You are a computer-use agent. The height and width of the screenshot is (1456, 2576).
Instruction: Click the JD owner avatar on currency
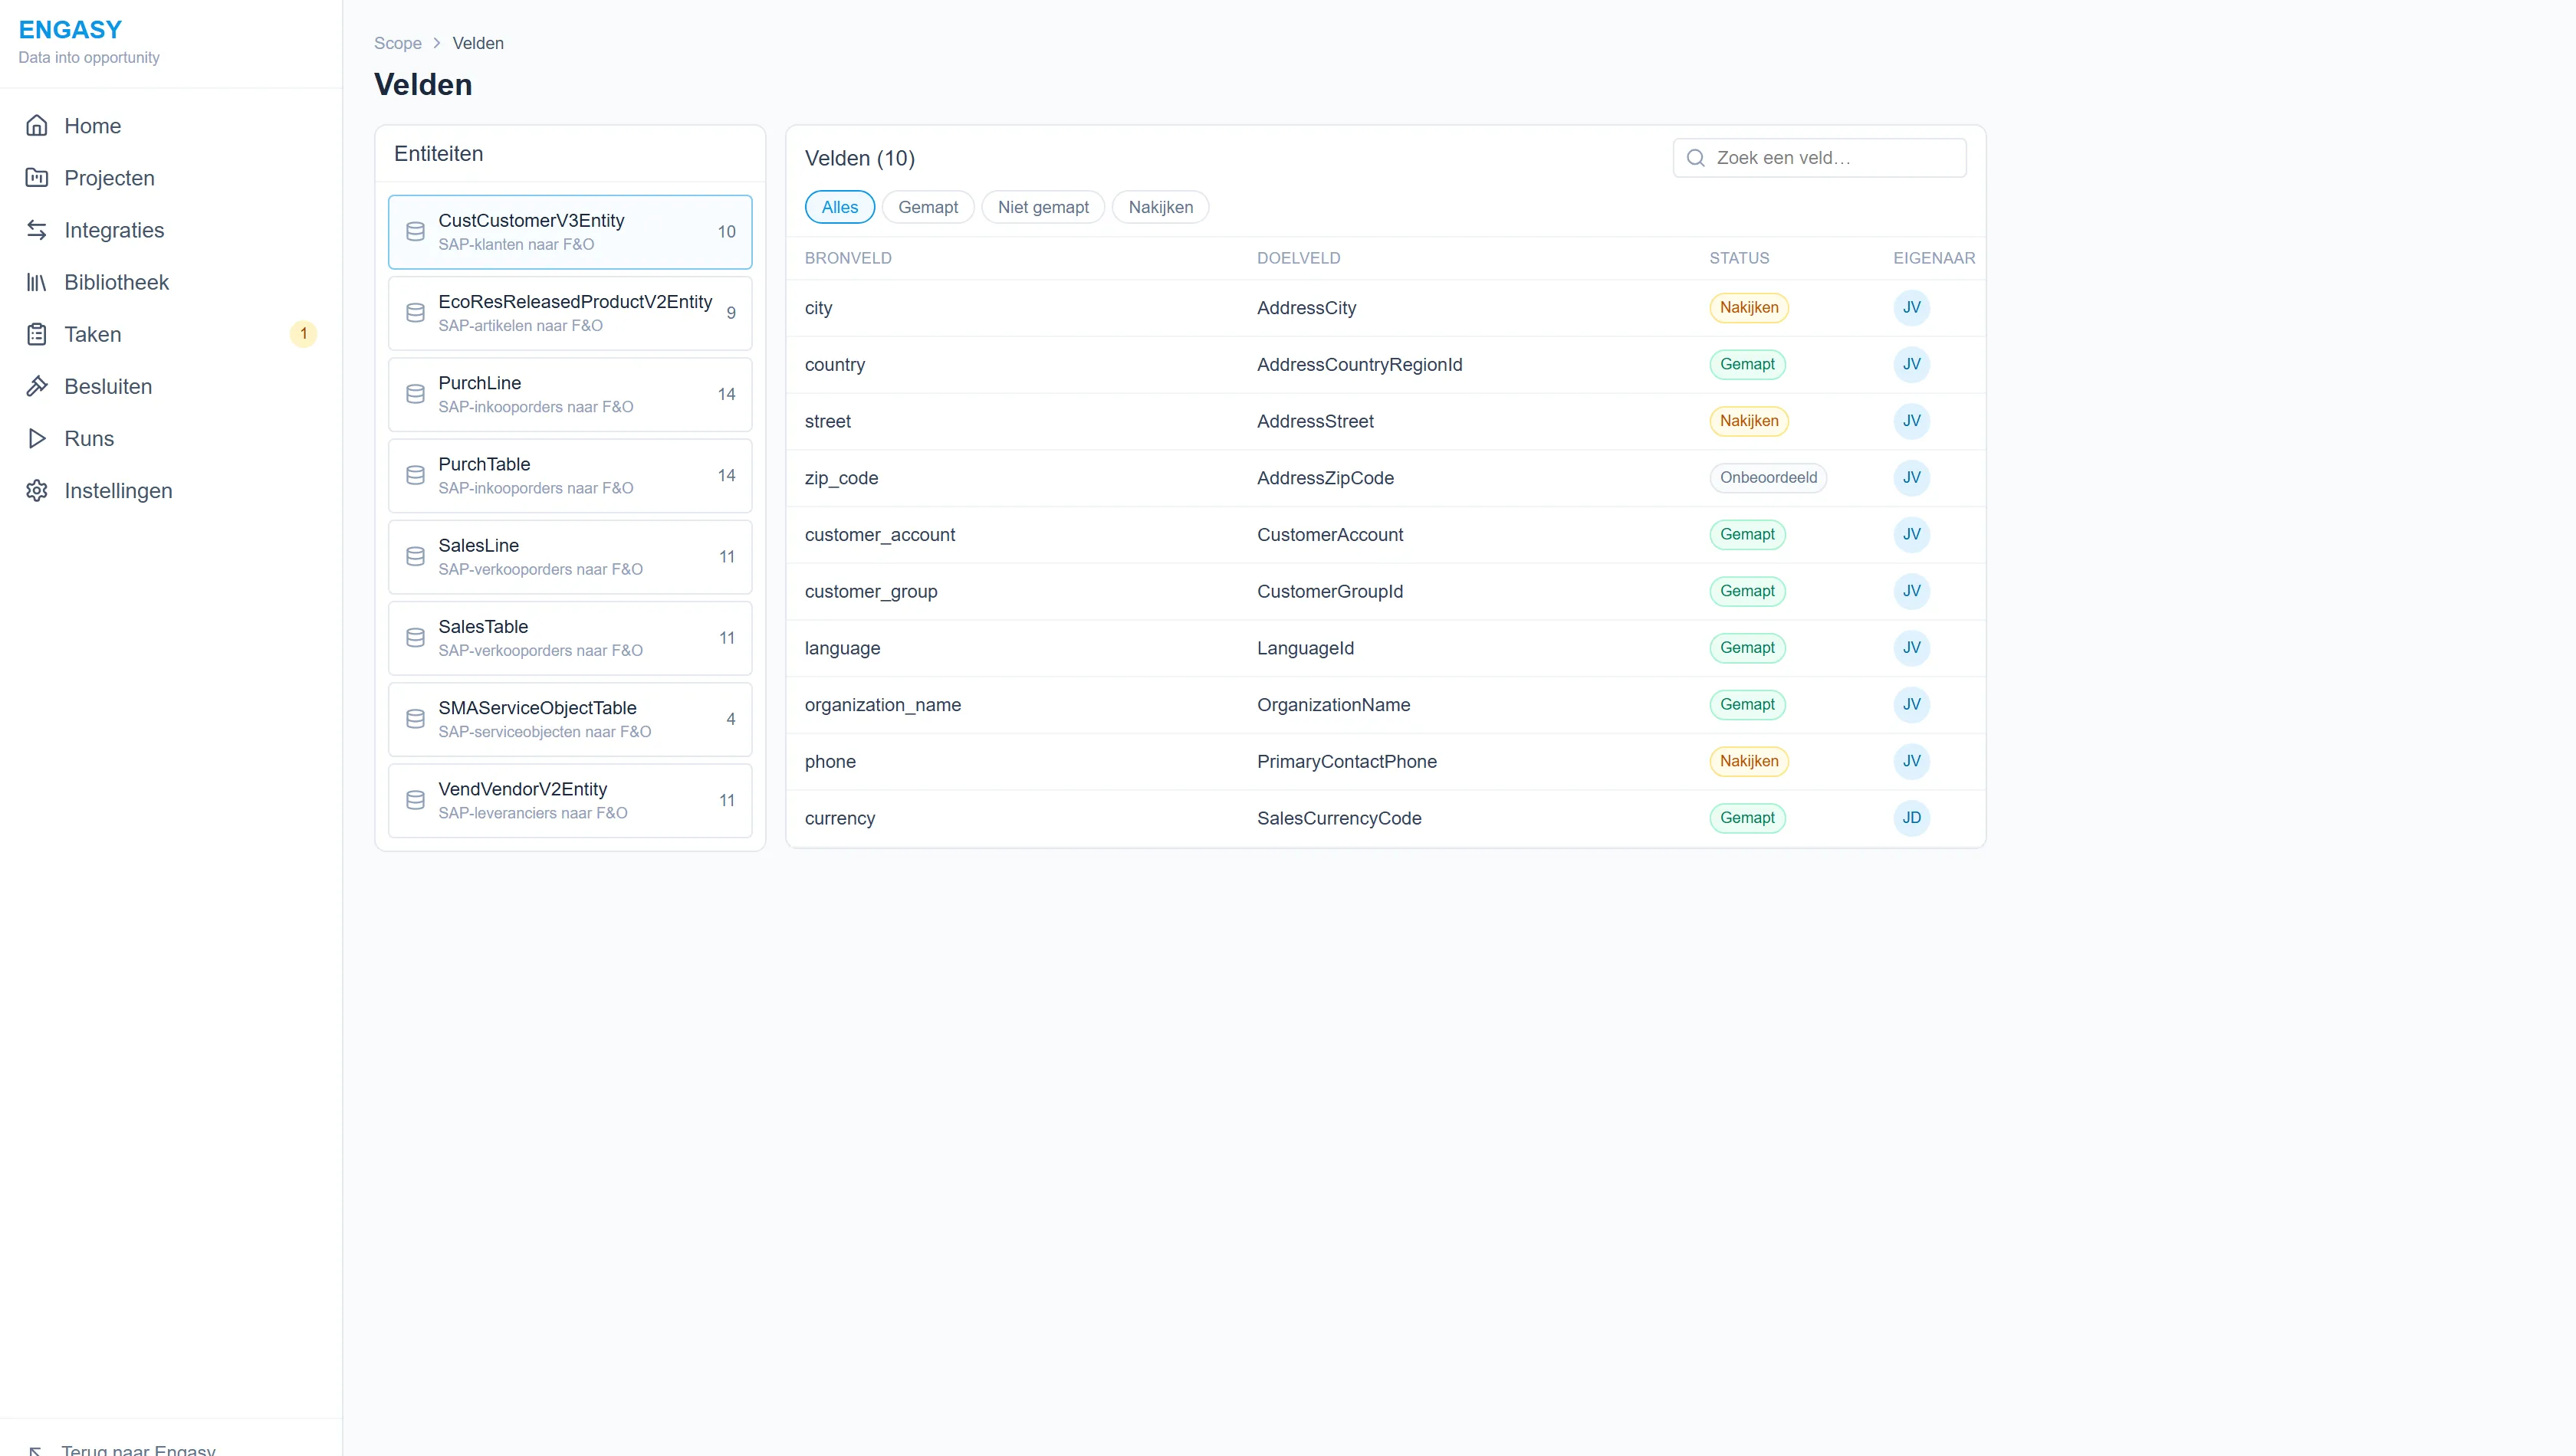point(1911,818)
